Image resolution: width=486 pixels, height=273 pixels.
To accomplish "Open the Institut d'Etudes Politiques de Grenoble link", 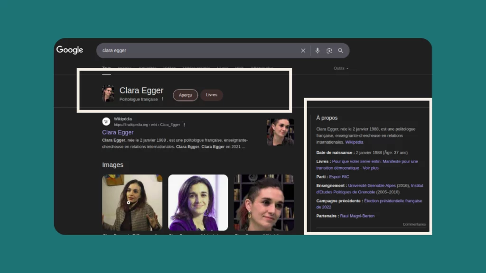I will 370,189.
